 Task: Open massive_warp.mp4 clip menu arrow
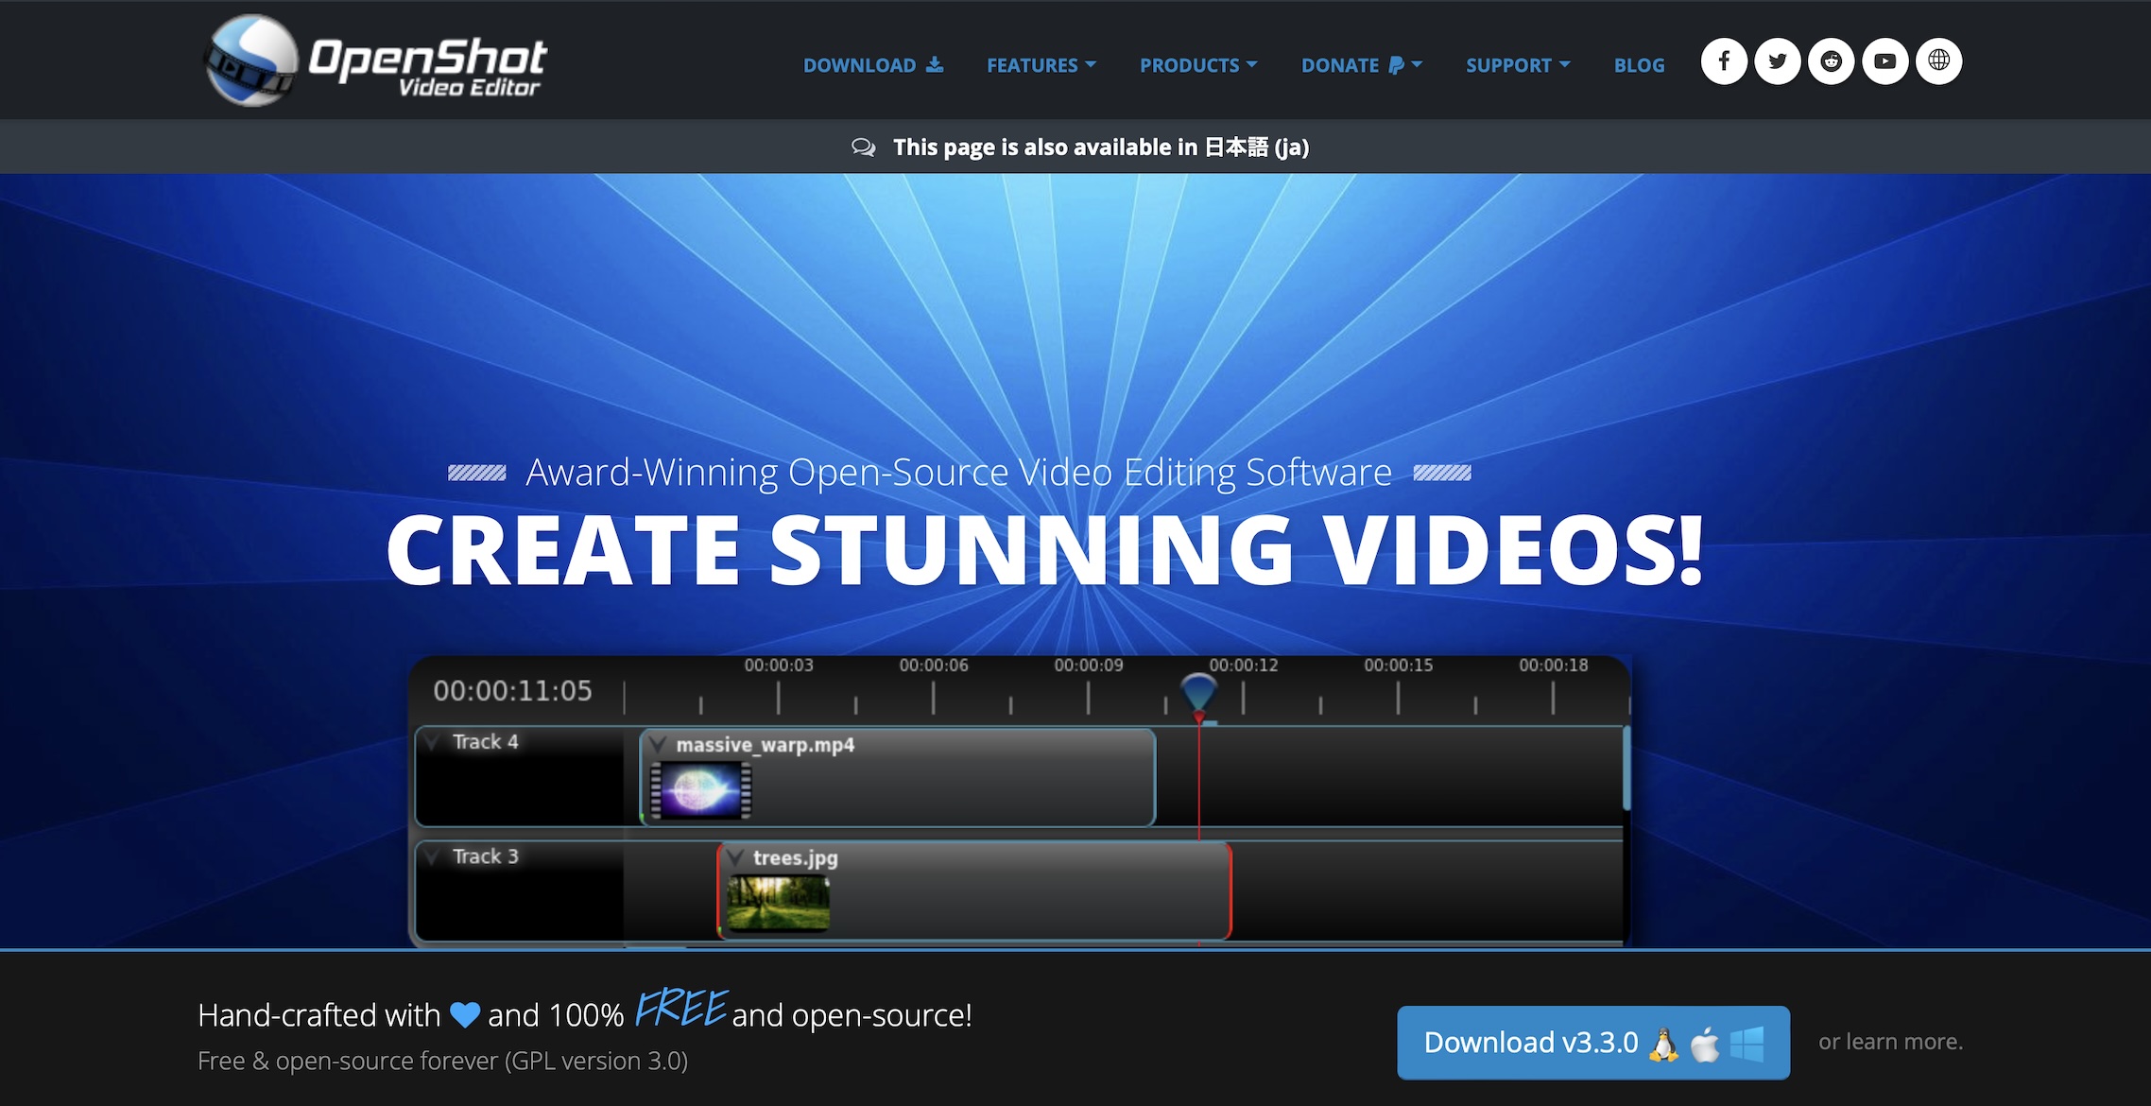pos(659,745)
